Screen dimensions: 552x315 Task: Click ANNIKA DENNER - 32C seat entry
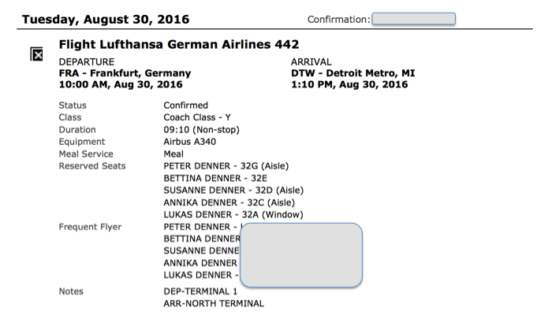229,202
